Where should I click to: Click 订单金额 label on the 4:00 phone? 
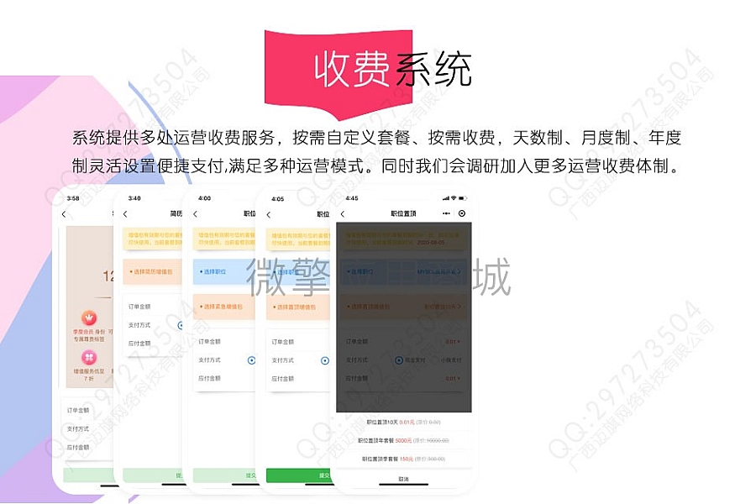click(209, 342)
